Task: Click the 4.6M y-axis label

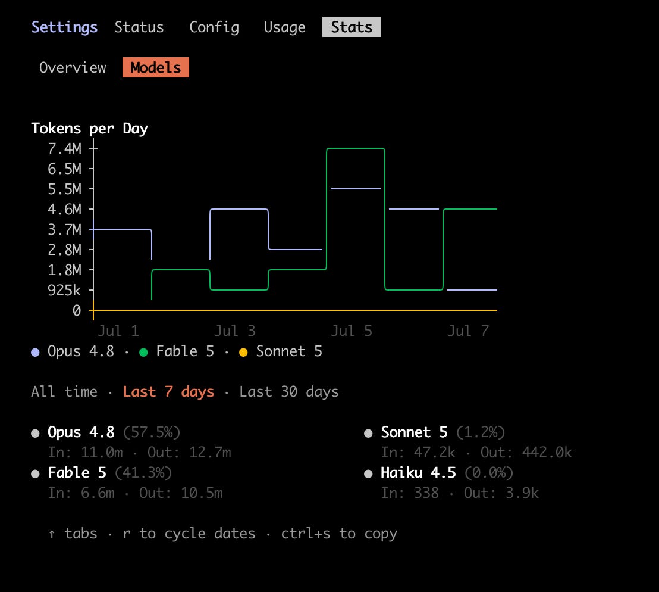Action: [64, 209]
